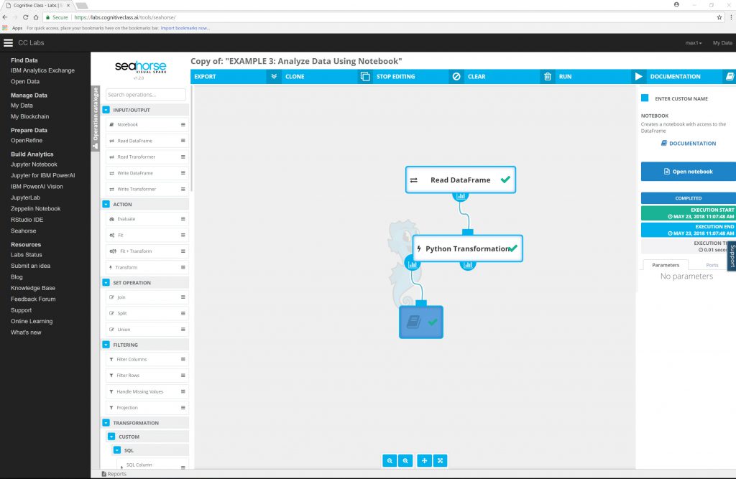
Task: Switch to the Ports tab
Action: click(x=712, y=265)
